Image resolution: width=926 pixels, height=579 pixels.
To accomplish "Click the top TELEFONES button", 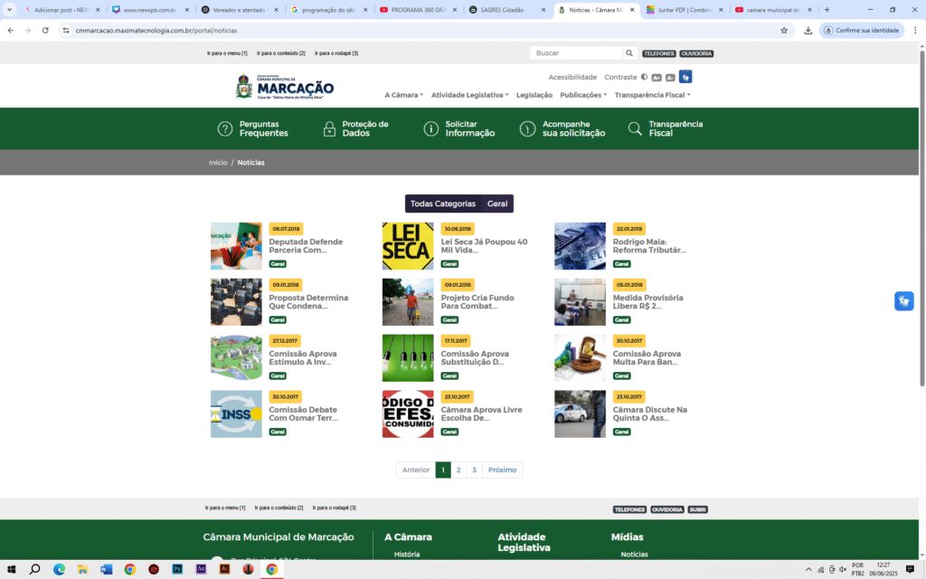I will click(x=659, y=53).
